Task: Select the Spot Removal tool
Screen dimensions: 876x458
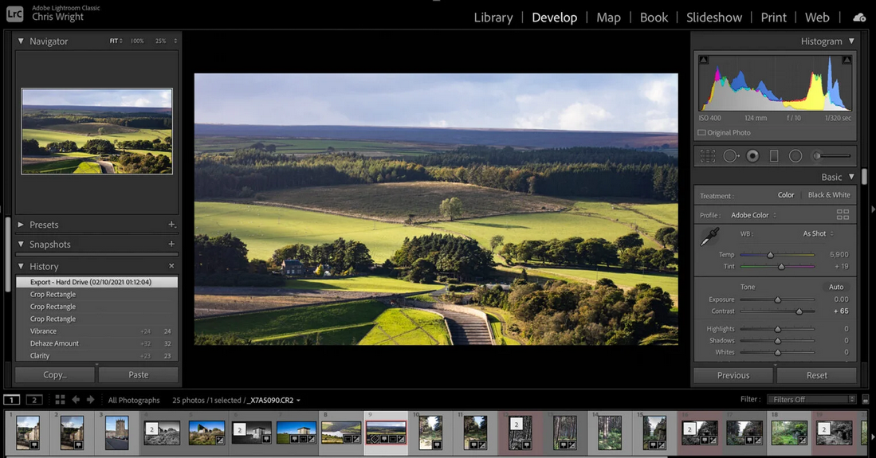Action: coord(731,156)
